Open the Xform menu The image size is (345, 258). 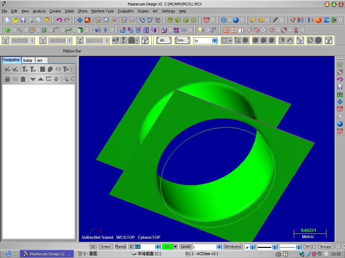(x=83, y=11)
